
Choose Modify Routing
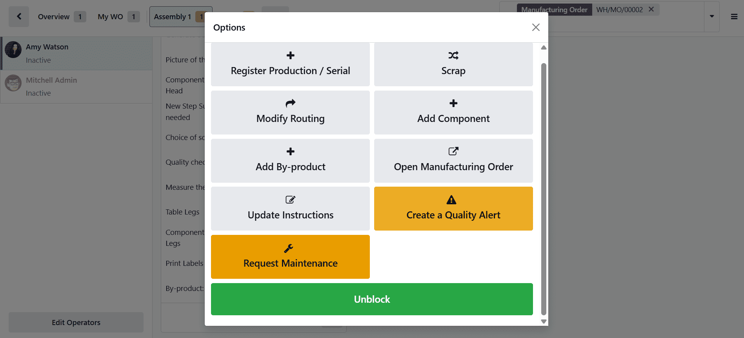coord(290,113)
